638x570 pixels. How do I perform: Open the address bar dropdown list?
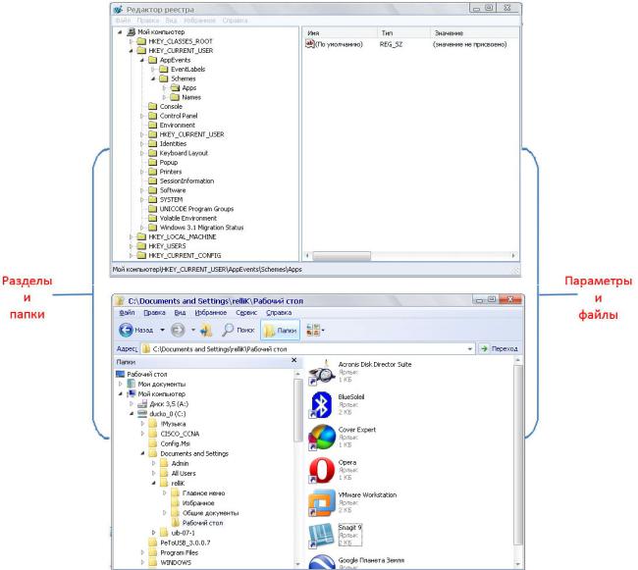[x=470, y=349]
